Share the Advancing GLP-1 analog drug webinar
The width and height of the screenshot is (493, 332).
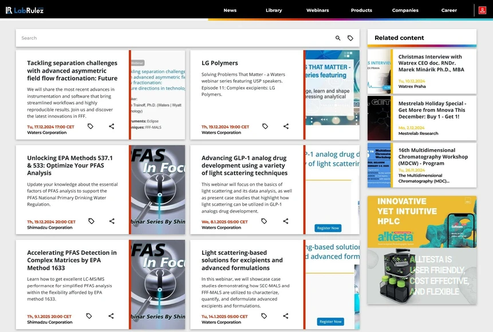coord(286,221)
